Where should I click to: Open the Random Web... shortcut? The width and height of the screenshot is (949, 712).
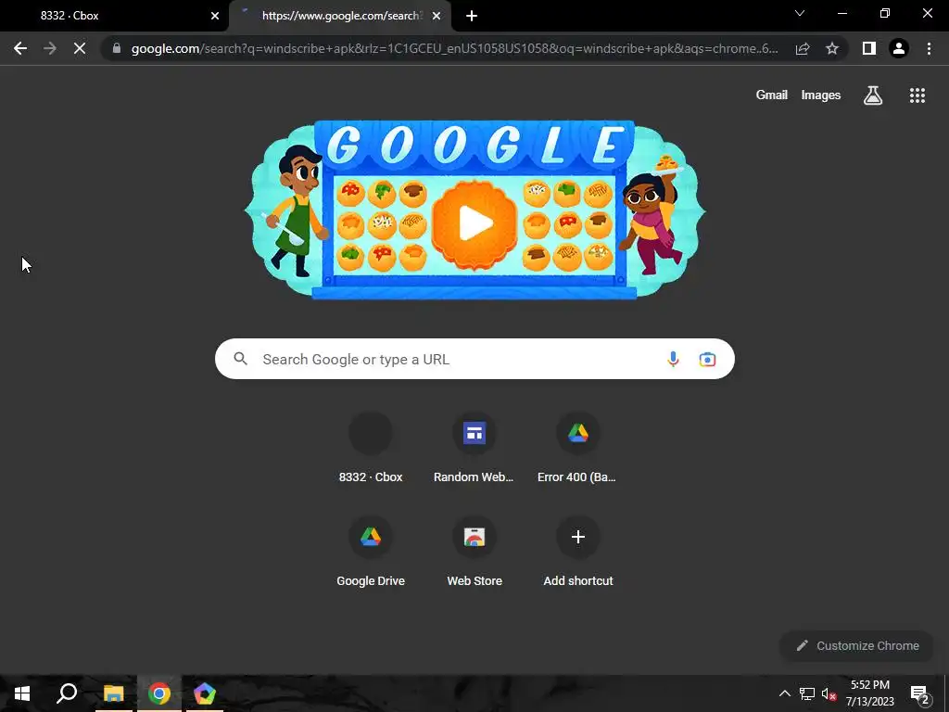tap(474, 448)
